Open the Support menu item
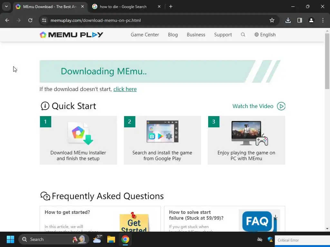The image size is (330, 247). (x=223, y=35)
